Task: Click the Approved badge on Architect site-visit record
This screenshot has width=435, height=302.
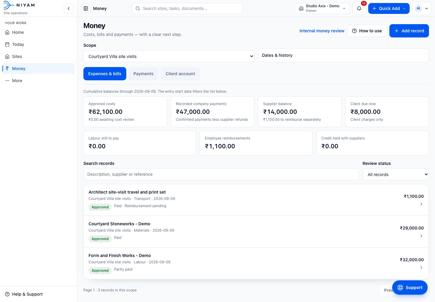Action: click(x=100, y=207)
